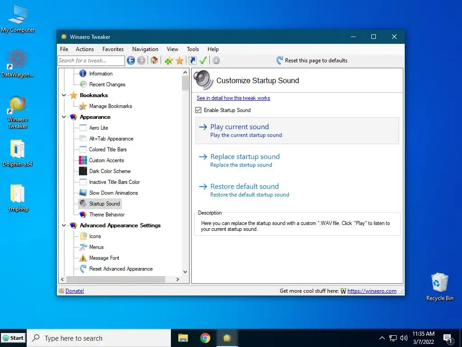This screenshot has width=462, height=347.
Task: Open the Actions menu
Action: click(85, 49)
